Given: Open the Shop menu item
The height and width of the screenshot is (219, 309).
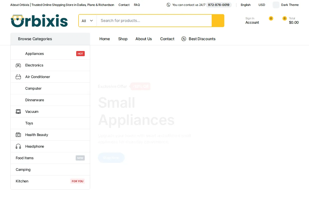Looking at the screenshot, I should (123, 39).
